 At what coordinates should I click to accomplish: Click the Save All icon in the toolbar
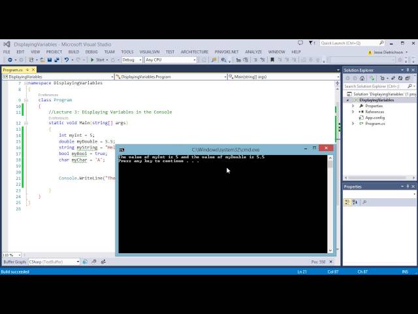coord(57,60)
